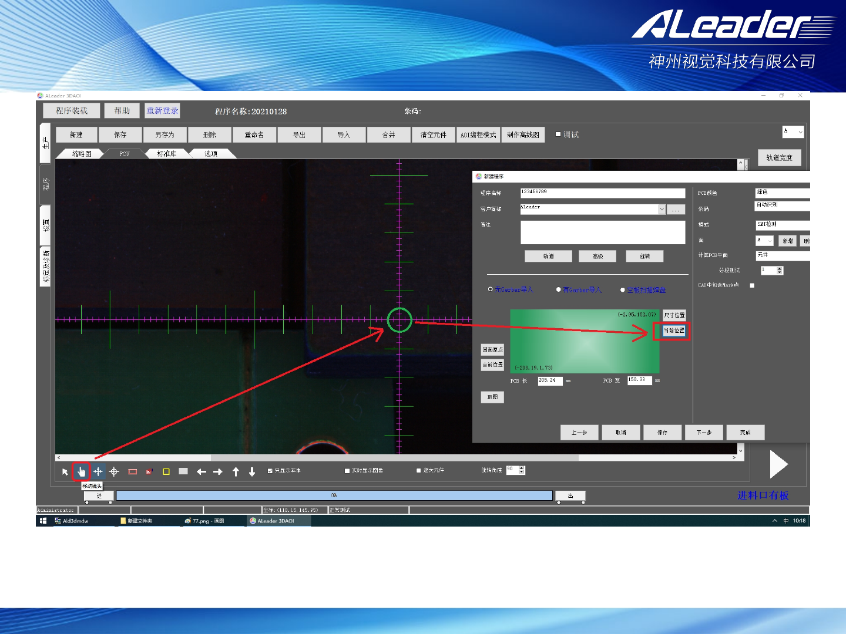Click the large white play triangle
This screenshot has width=846, height=634.
tap(778, 464)
